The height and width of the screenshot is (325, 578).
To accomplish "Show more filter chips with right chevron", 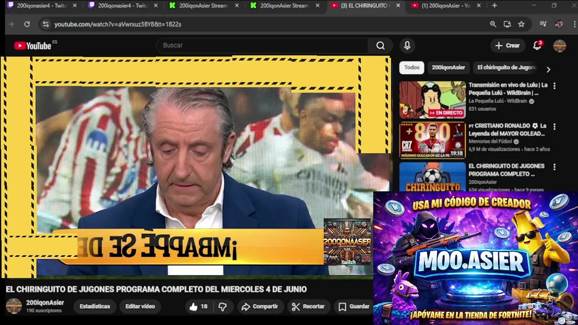I will coord(548,70).
